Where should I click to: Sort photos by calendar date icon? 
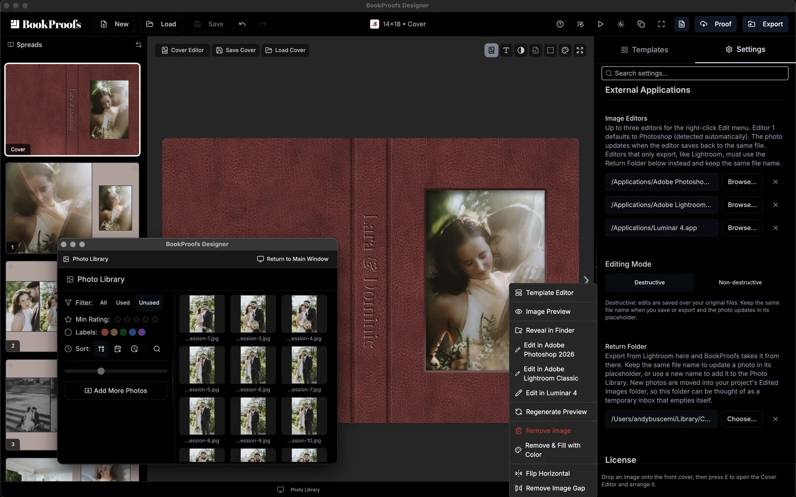coord(118,349)
